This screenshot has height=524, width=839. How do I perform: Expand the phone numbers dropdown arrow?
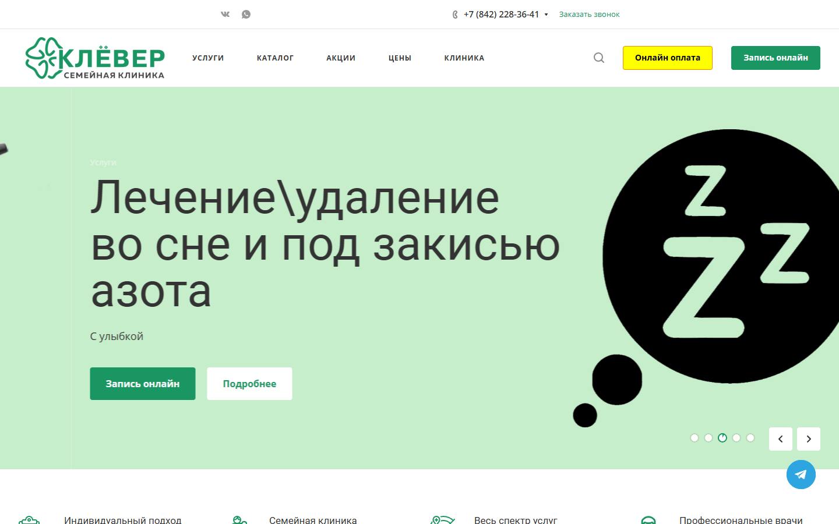point(546,15)
